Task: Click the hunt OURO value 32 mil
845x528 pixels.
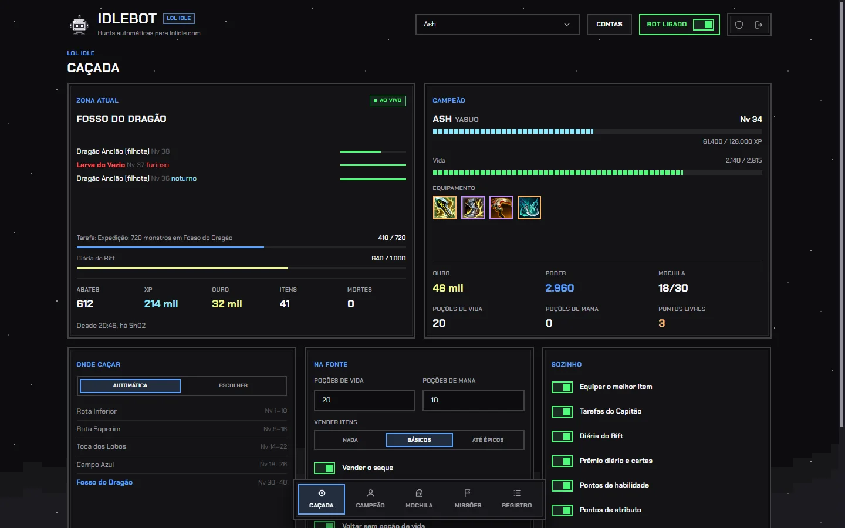Action: (227, 304)
